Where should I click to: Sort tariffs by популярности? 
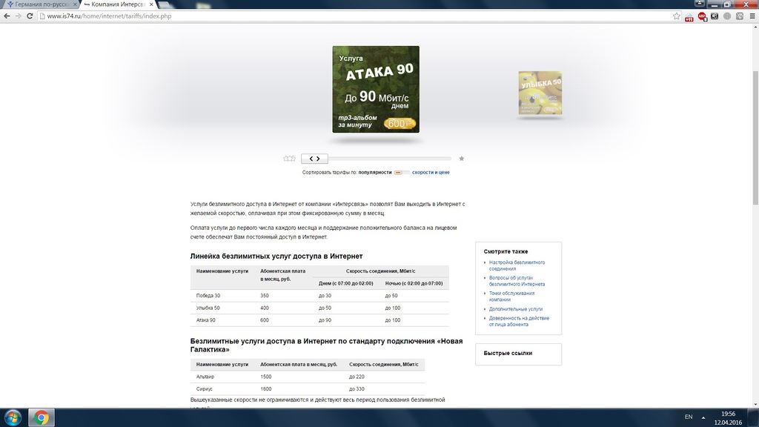(374, 172)
